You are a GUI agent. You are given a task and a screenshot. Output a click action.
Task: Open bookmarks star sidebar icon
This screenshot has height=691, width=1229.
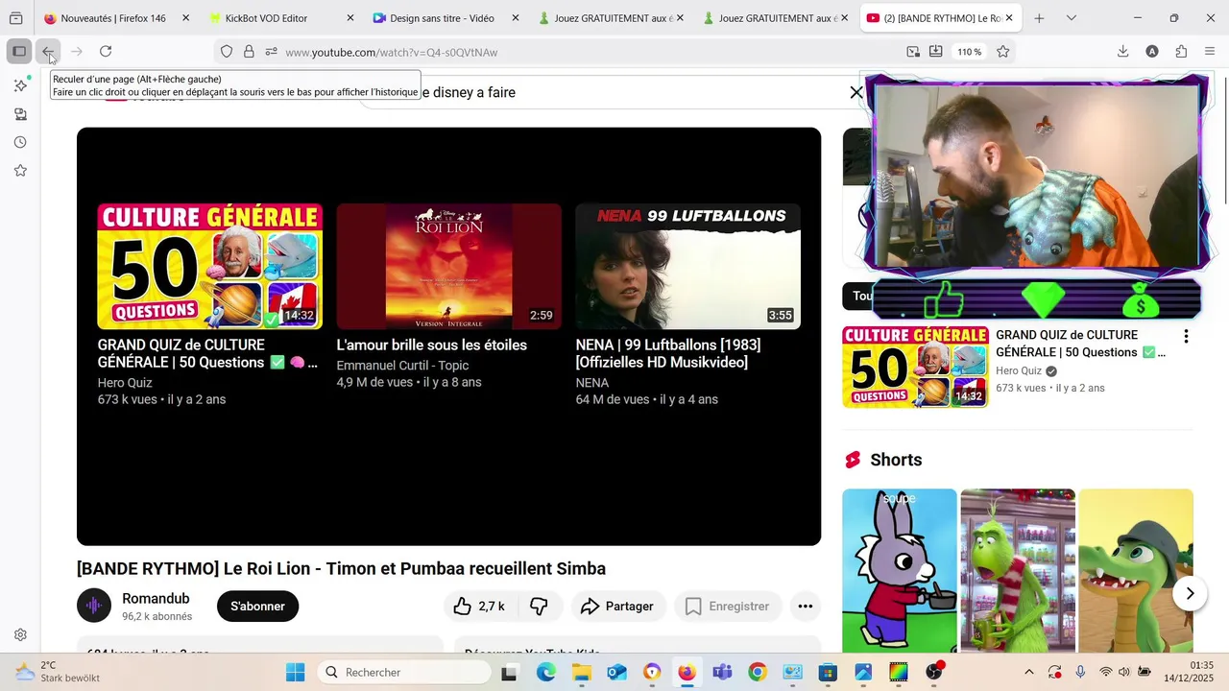click(x=20, y=171)
